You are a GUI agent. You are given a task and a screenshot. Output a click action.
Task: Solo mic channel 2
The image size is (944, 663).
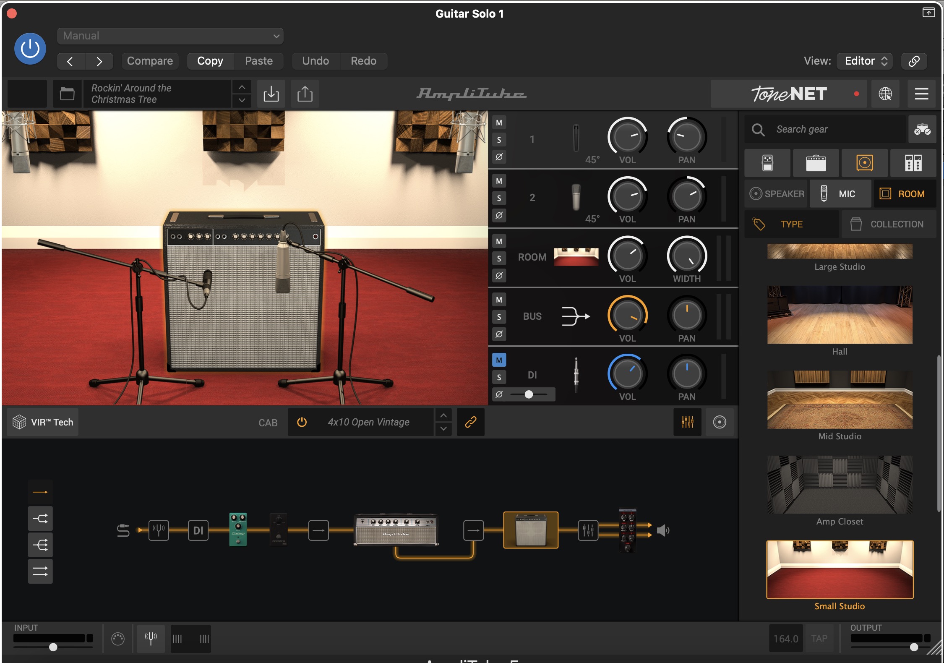click(499, 198)
